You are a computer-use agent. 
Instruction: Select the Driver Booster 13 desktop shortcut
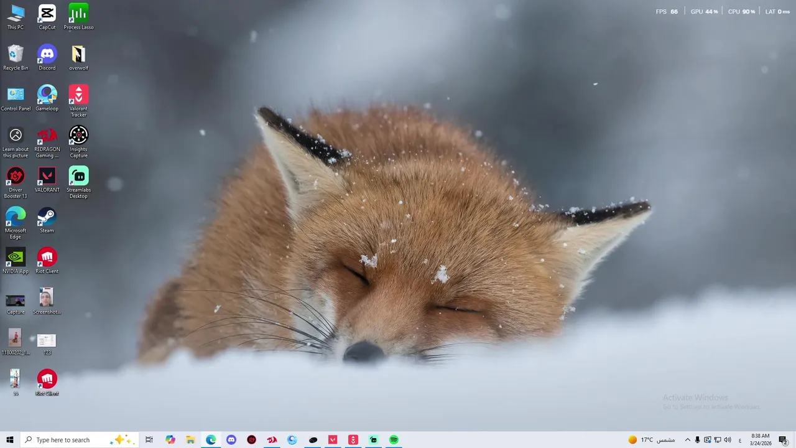click(x=16, y=183)
